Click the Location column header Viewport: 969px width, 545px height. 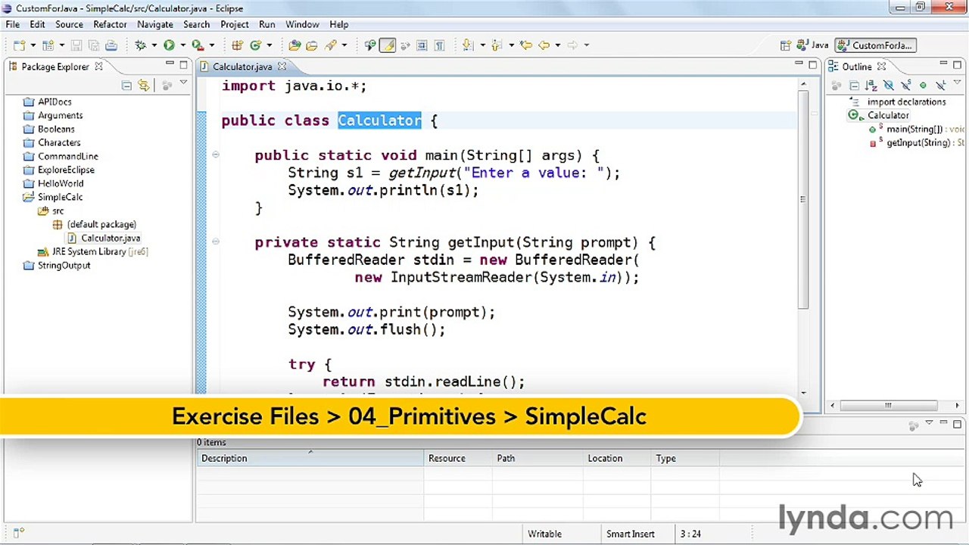click(x=616, y=458)
